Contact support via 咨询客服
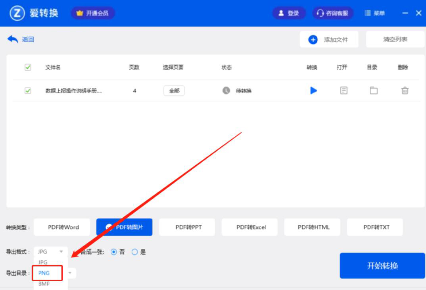This screenshot has width=426, height=290. pos(333,13)
